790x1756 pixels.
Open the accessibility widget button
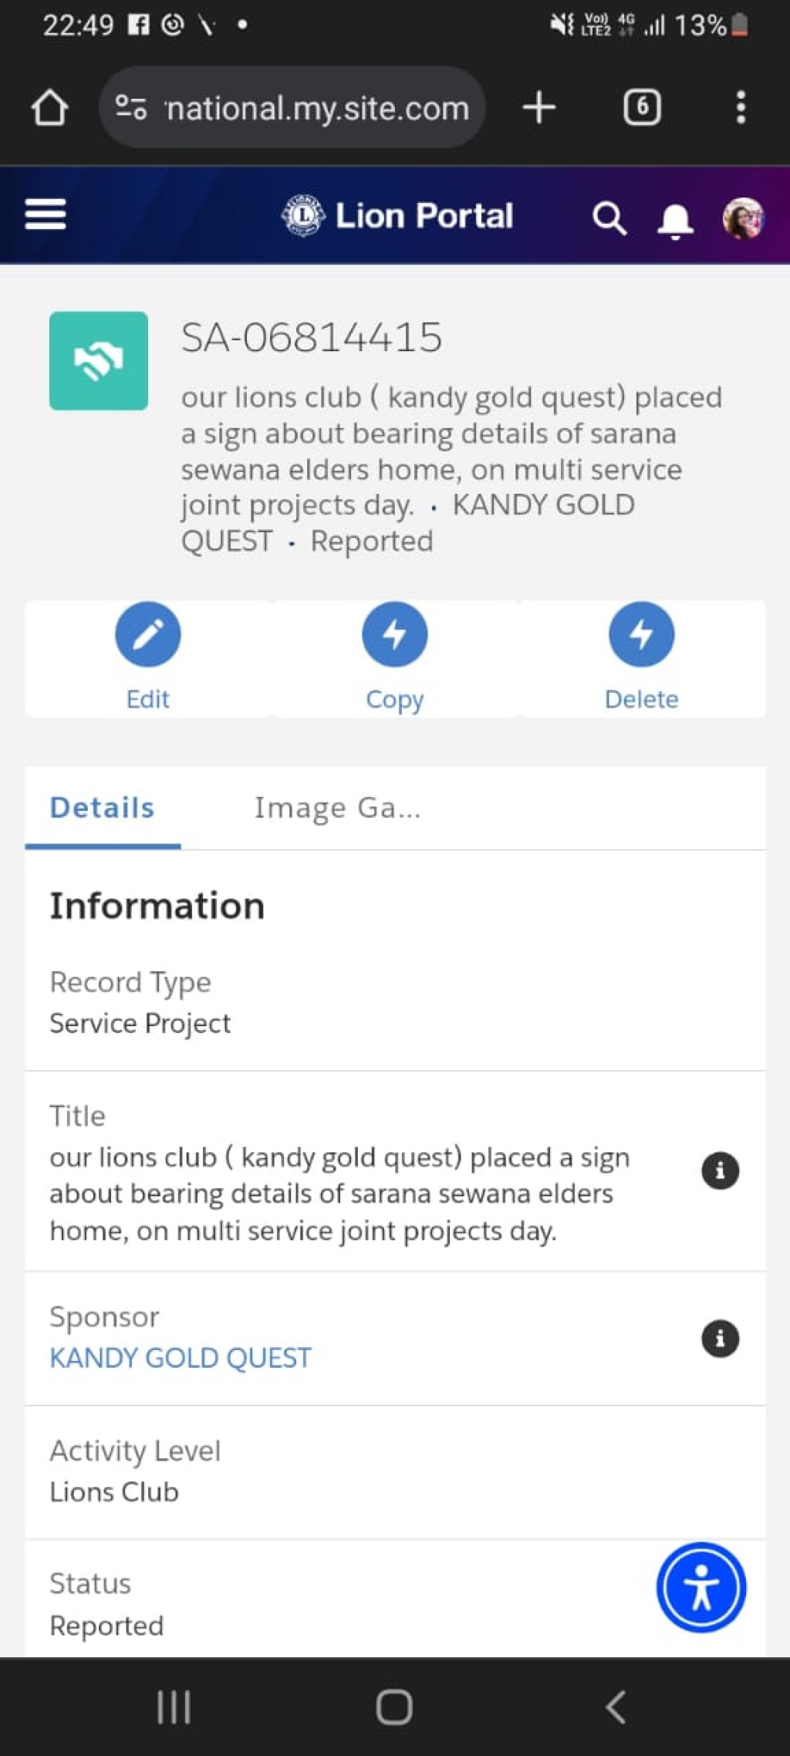click(x=701, y=1587)
